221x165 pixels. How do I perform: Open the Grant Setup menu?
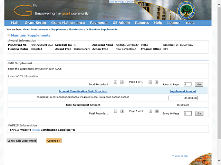point(35,23)
